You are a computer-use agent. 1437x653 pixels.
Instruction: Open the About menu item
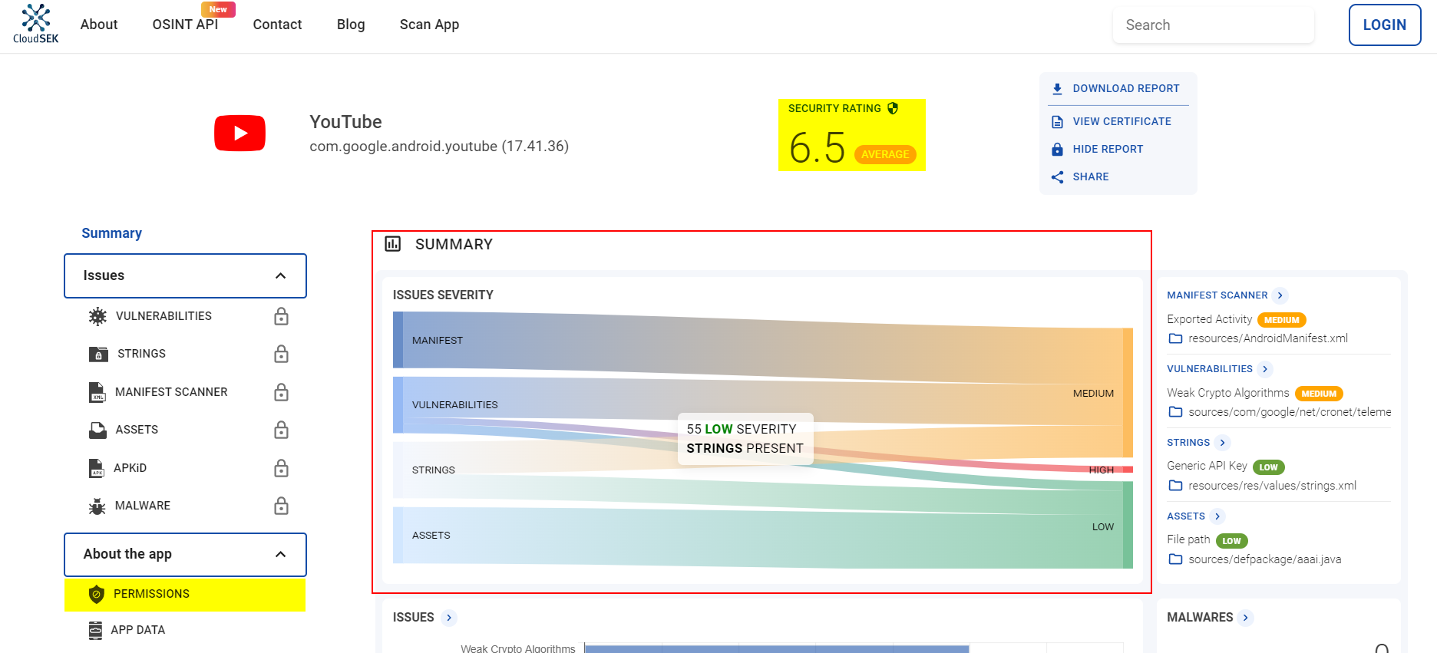pos(99,25)
